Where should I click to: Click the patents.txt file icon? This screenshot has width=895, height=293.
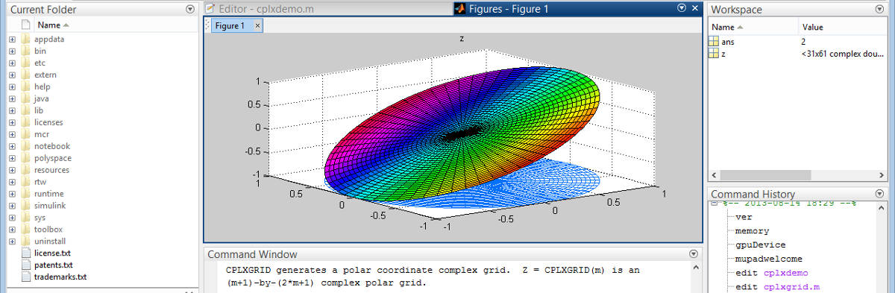[x=26, y=265]
